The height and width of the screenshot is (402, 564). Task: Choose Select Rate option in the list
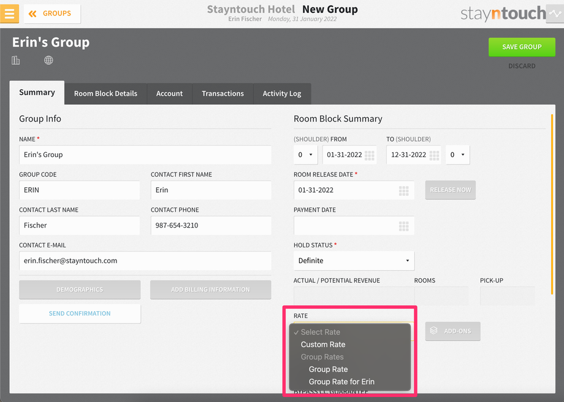[x=349, y=332]
